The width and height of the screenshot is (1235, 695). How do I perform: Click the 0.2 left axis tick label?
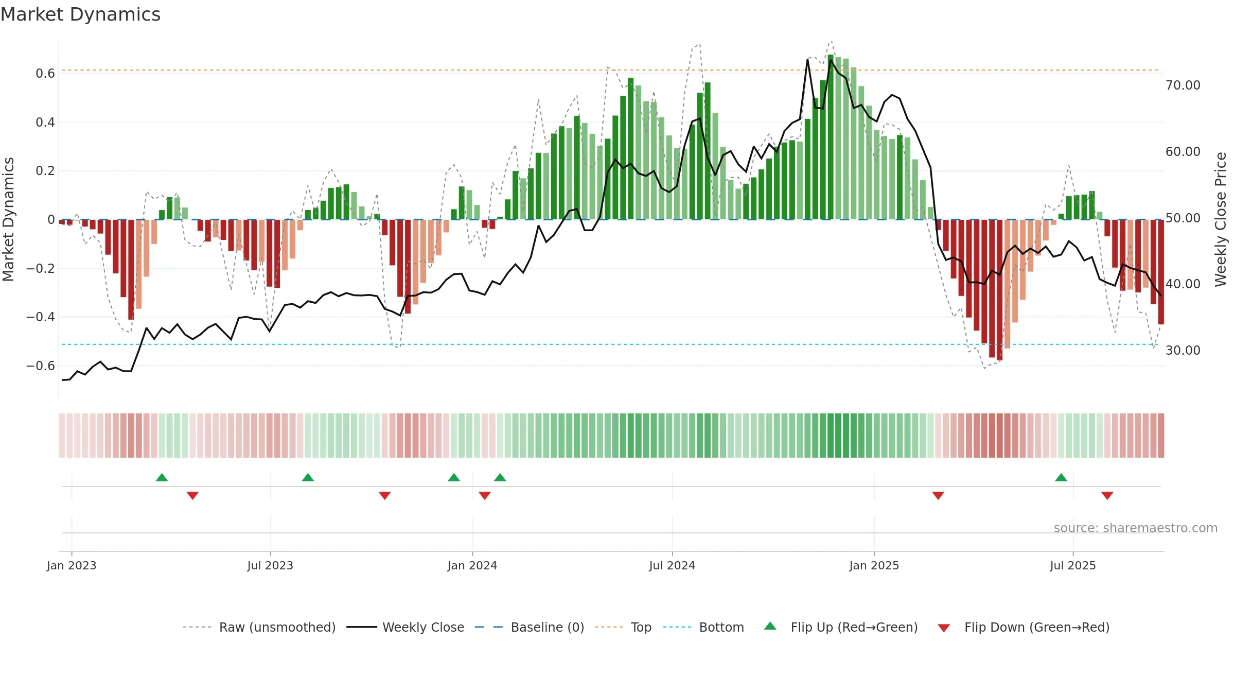pyautogui.click(x=45, y=171)
